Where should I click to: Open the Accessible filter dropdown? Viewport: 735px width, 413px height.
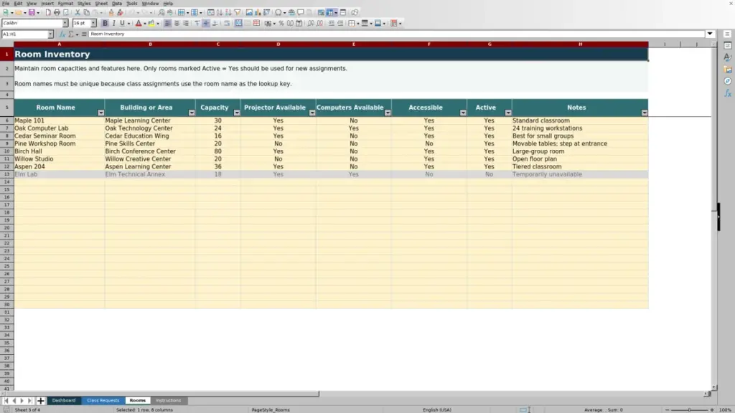click(463, 113)
